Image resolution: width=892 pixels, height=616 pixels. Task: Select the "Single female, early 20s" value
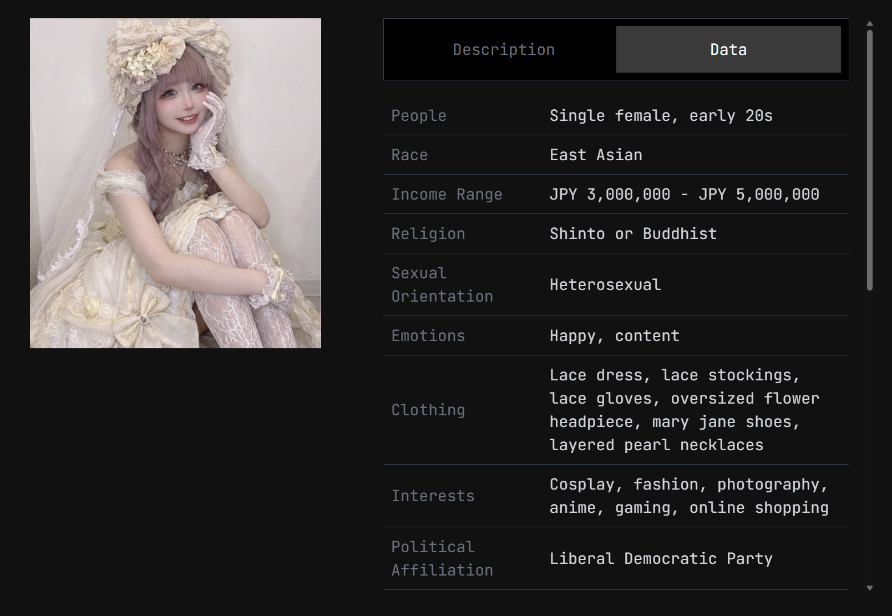[661, 115]
